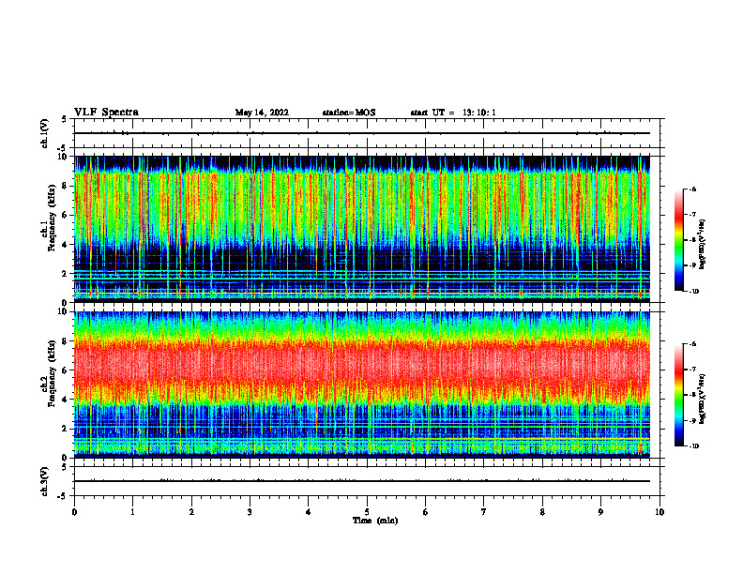Click the "VLF Spectra" title text

[106, 113]
